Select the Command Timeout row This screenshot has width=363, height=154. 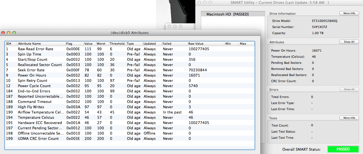130,102
